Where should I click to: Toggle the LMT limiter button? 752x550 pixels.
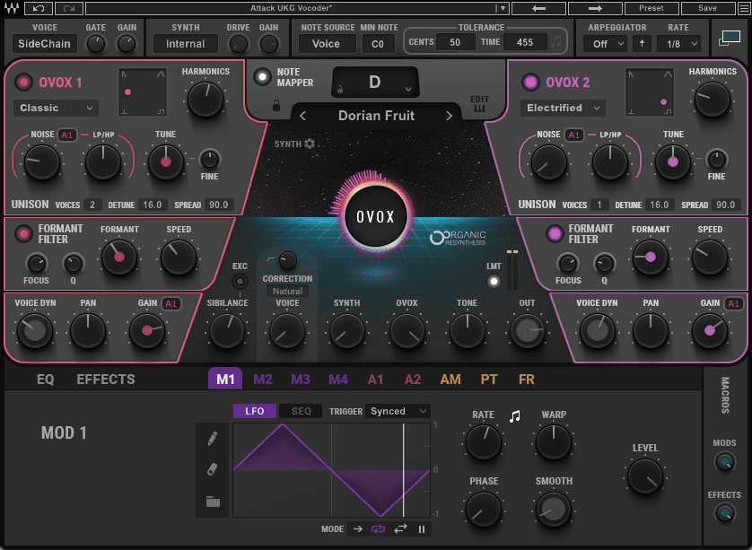click(x=494, y=282)
